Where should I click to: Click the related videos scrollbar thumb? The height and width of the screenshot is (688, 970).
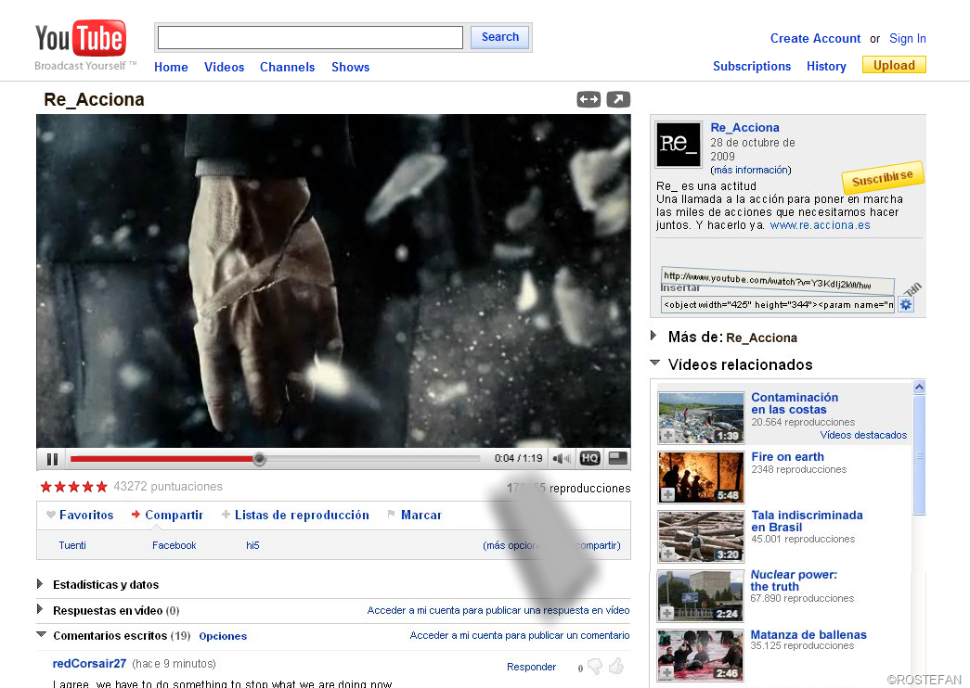coord(919,454)
